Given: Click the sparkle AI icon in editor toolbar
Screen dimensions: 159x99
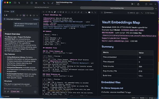Looking at the screenshot, I should [x=86, y=12].
